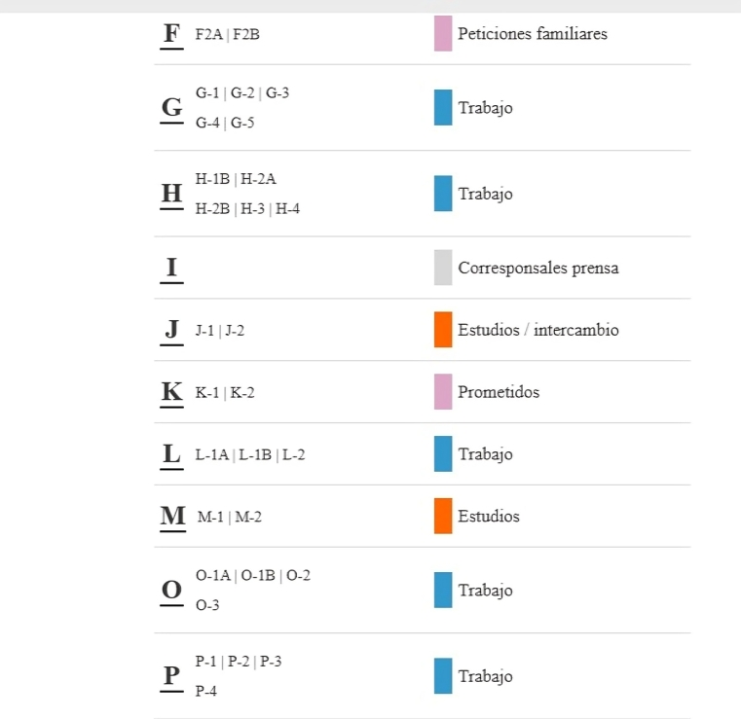741x719 pixels.
Task: Click the F2A visa link
Action: [208, 35]
